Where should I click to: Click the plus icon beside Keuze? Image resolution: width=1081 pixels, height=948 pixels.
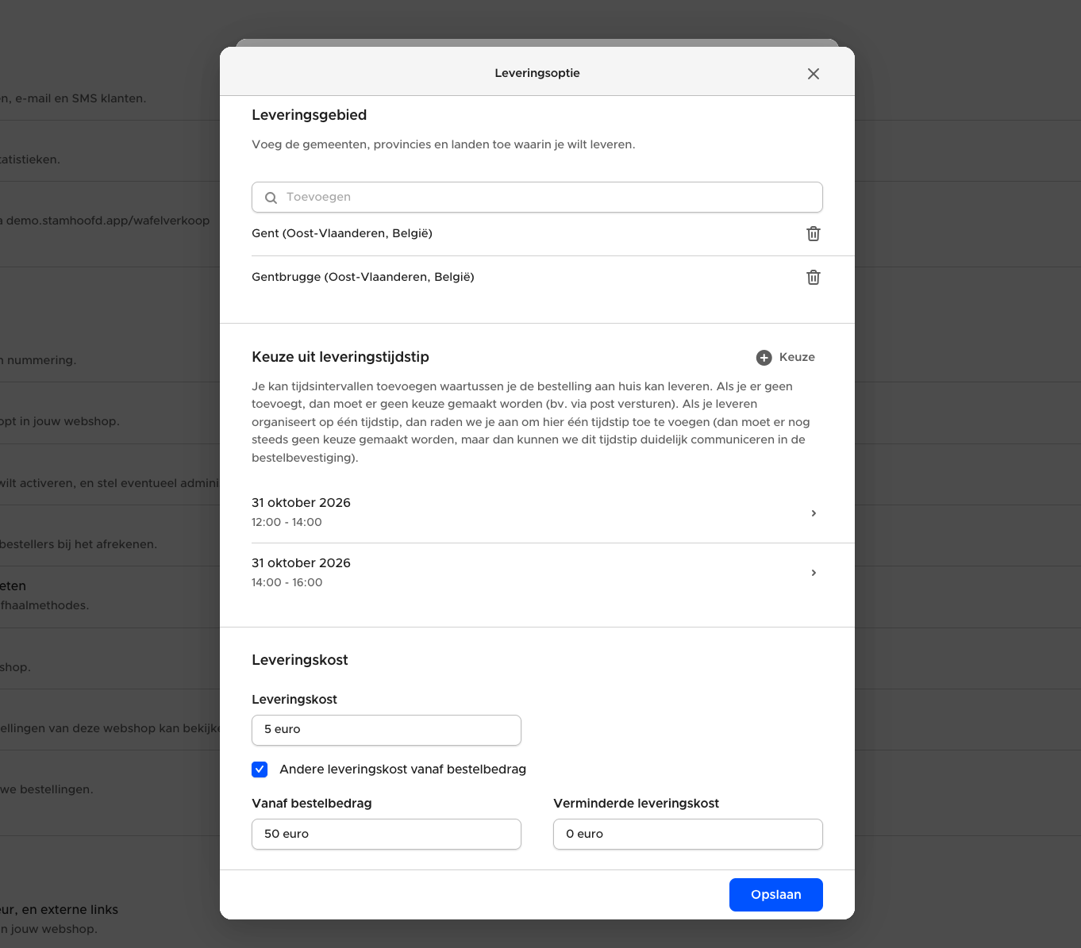click(764, 358)
